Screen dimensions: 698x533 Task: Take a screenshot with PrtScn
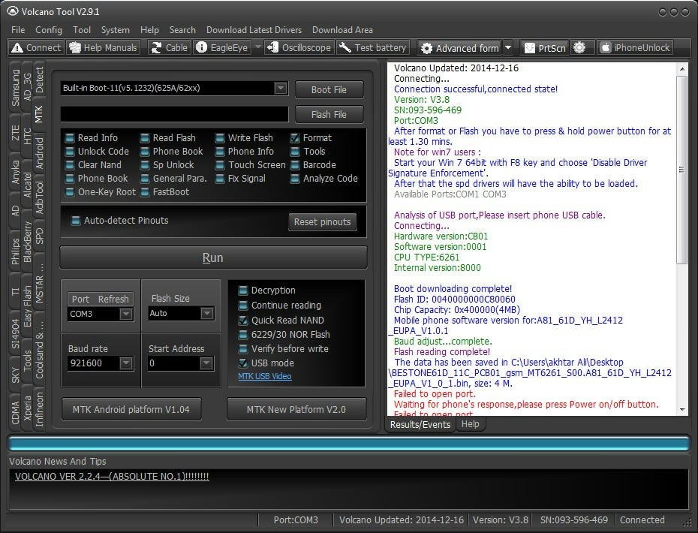tap(545, 47)
